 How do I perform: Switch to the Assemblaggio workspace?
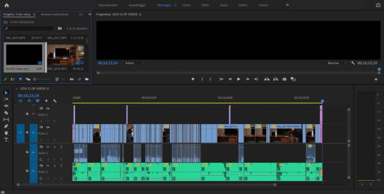[137, 5]
